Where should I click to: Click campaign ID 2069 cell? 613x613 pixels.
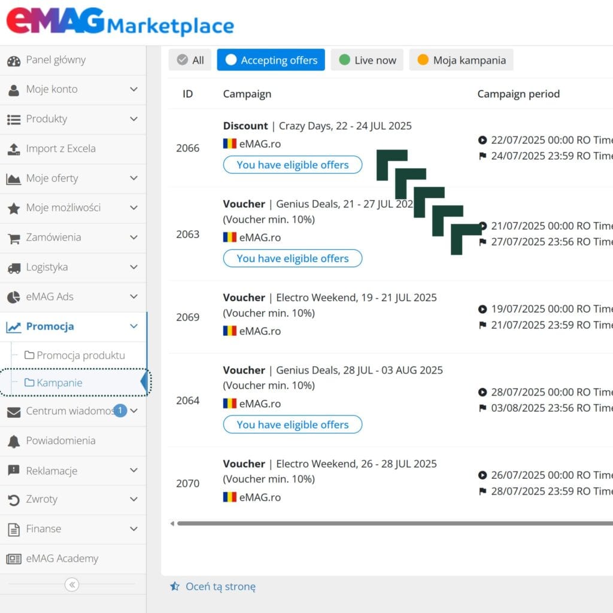pos(187,317)
